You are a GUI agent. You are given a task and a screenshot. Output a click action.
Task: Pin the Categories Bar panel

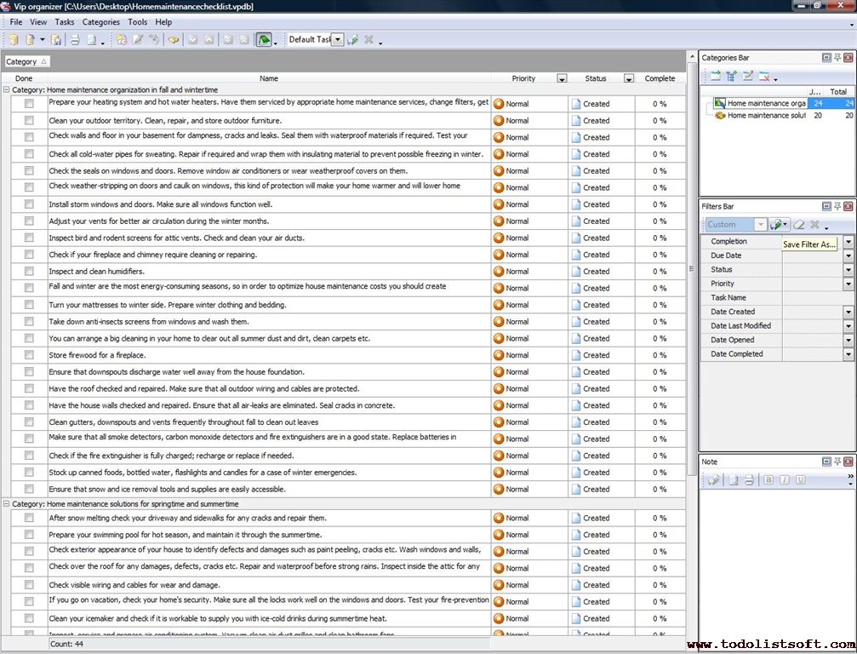tap(837, 58)
